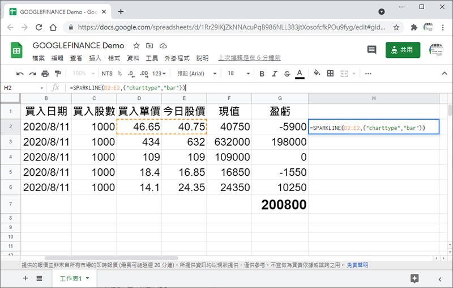Viewport: 453px width, 288px height.
Task: Select the paint format roller icon
Action: click(58, 74)
